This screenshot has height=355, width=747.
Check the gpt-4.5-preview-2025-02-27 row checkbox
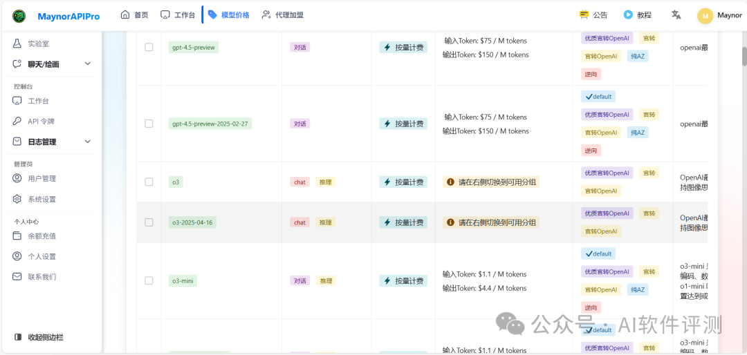pos(149,123)
